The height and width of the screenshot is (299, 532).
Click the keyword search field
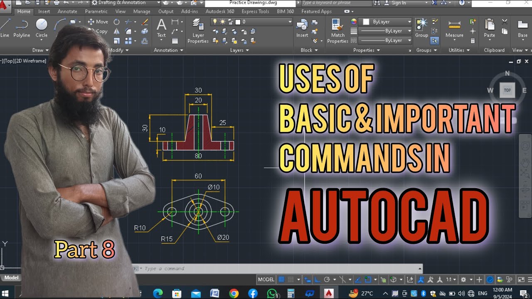tap(337, 3)
